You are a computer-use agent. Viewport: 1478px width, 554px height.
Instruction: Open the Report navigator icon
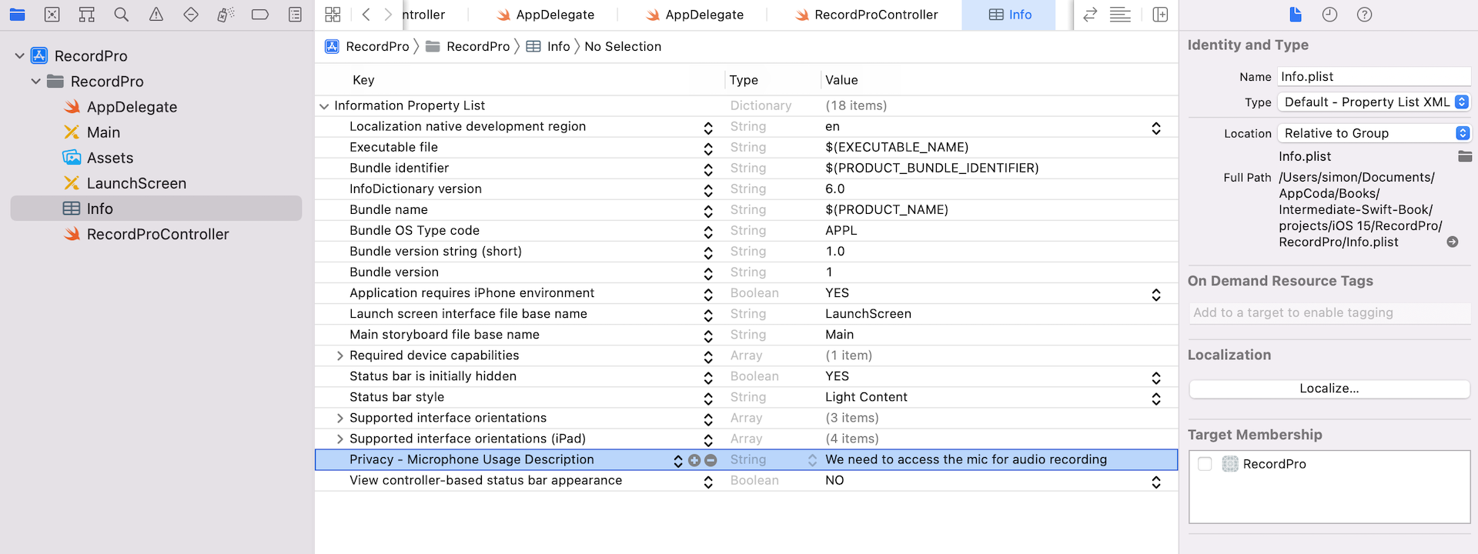295,15
